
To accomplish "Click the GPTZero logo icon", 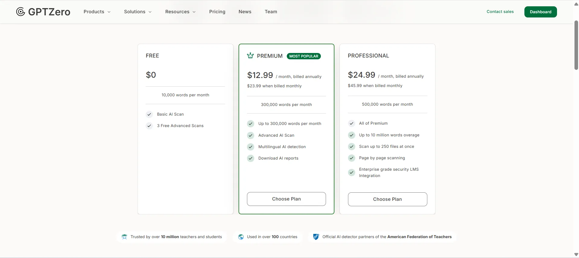I will (21, 12).
